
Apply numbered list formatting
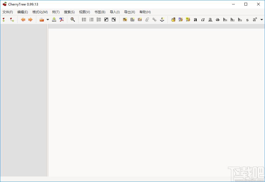pyautogui.click(x=91, y=20)
